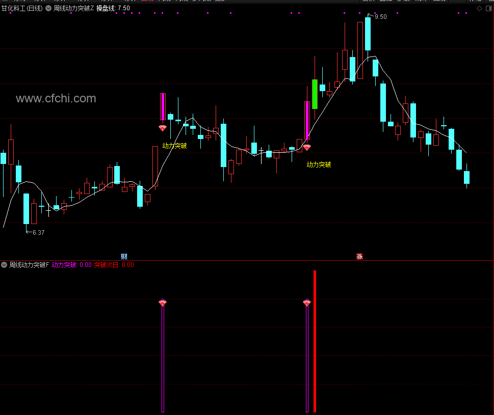
Task: Click the solid red bar in the lower panel
Action: (x=315, y=341)
